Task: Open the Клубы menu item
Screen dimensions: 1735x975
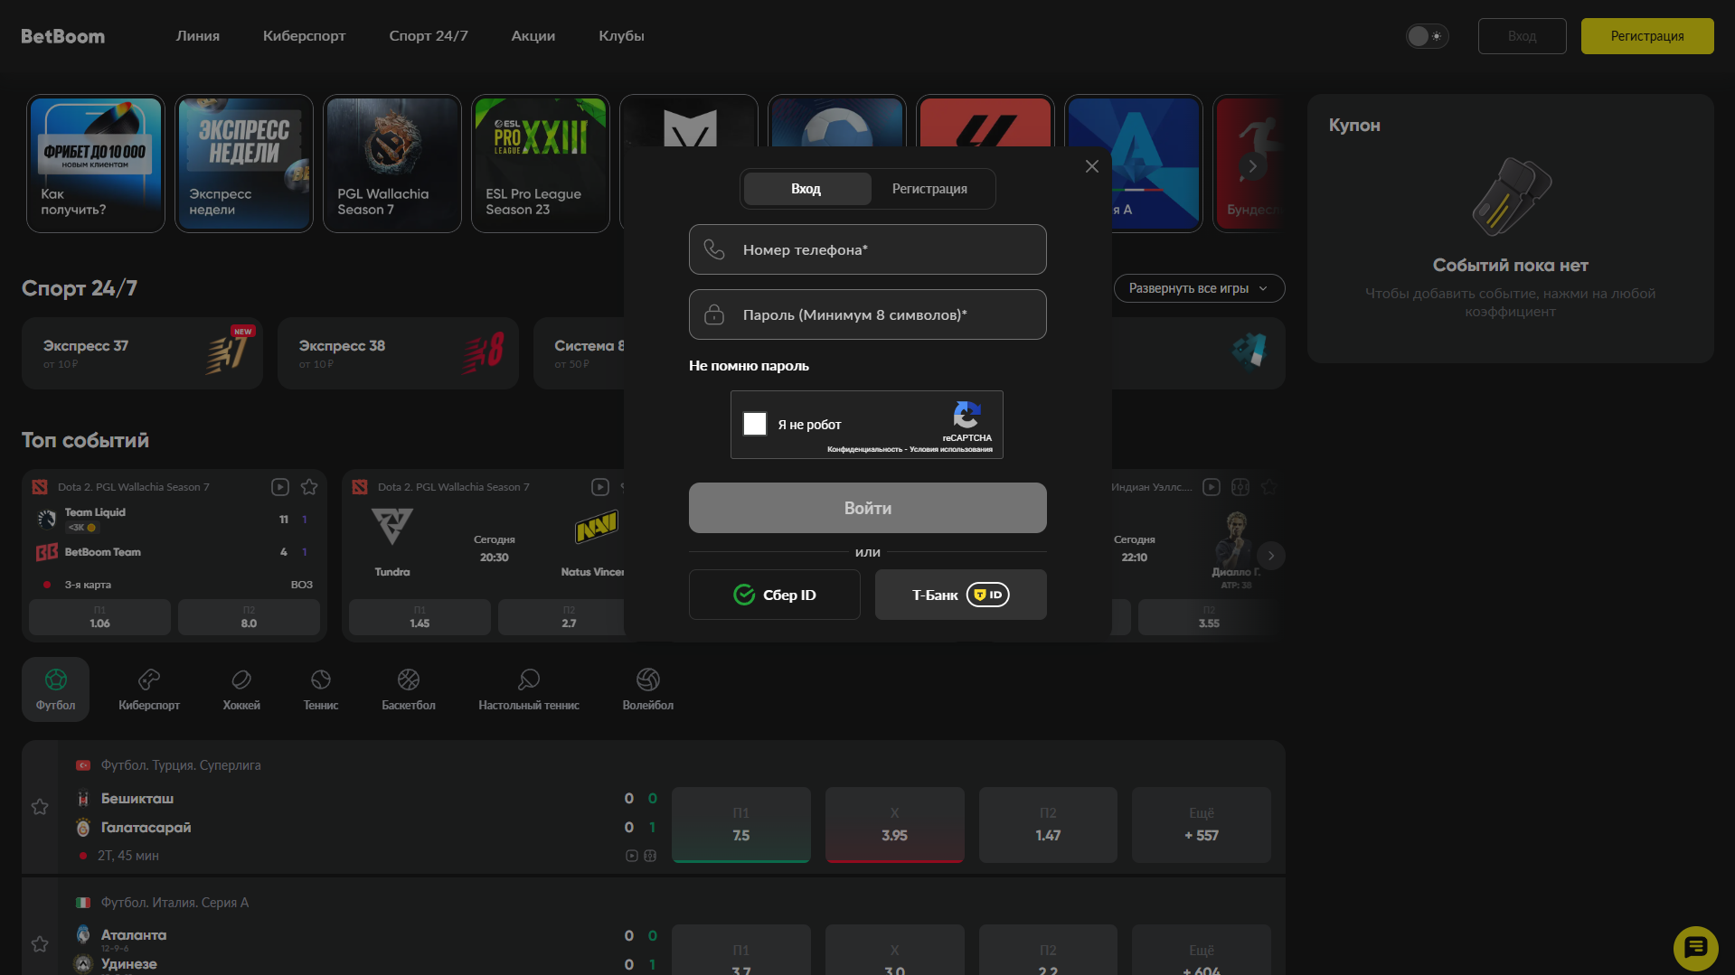Action: tap(622, 36)
